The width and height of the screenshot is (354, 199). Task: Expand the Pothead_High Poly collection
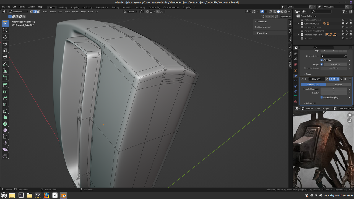point(298,35)
